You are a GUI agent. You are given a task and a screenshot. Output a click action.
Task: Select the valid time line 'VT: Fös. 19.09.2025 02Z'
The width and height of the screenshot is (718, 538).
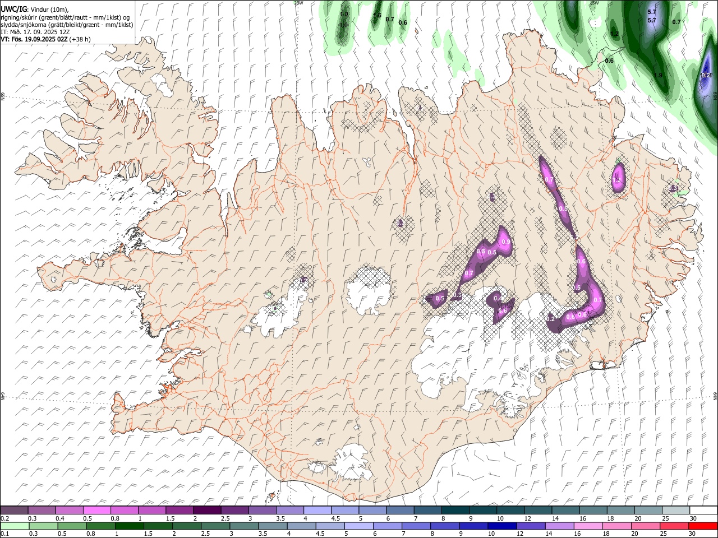tap(34, 39)
